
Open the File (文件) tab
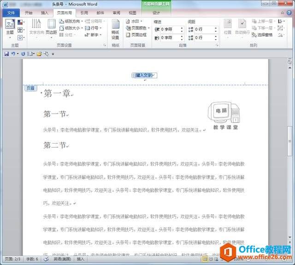click(x=11, y=13)
